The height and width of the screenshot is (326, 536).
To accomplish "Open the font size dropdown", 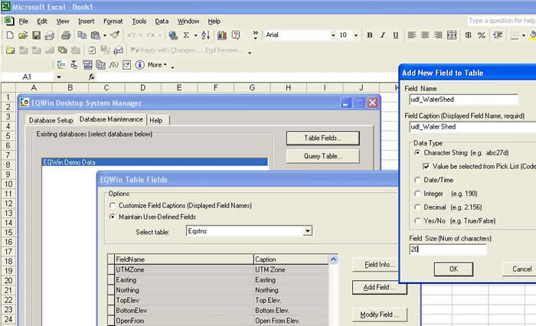I will point(355,35).
